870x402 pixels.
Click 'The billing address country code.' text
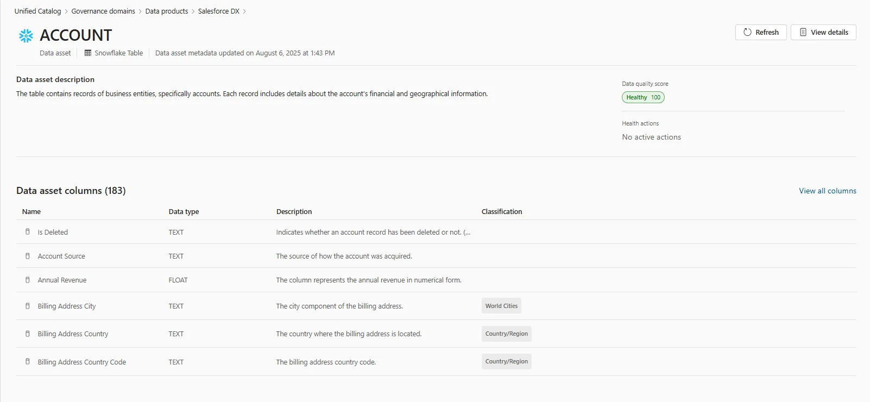(326, 362)
